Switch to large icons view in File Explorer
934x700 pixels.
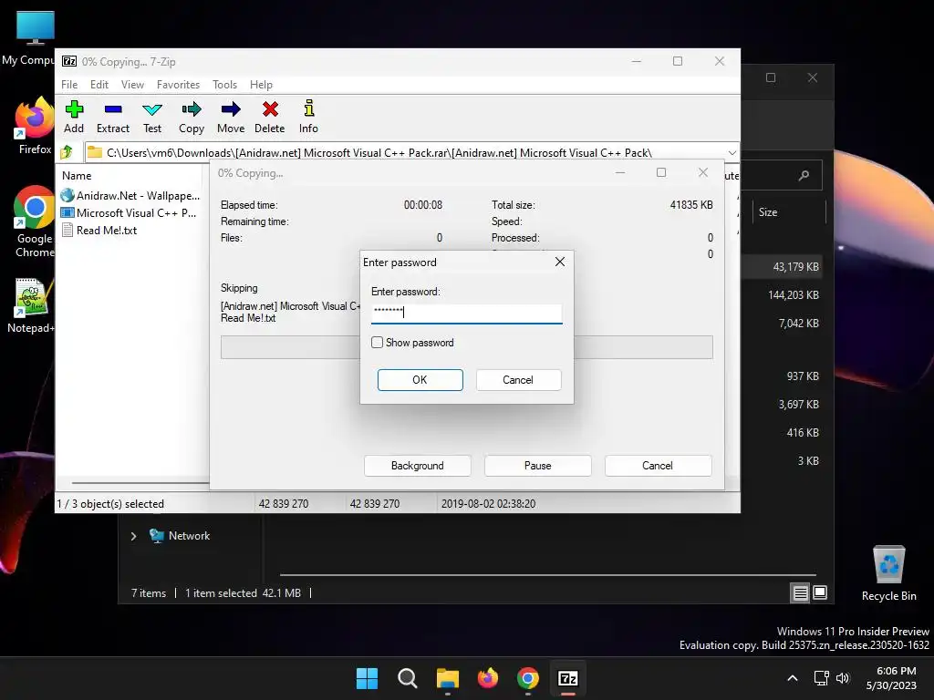pos(820,592)
